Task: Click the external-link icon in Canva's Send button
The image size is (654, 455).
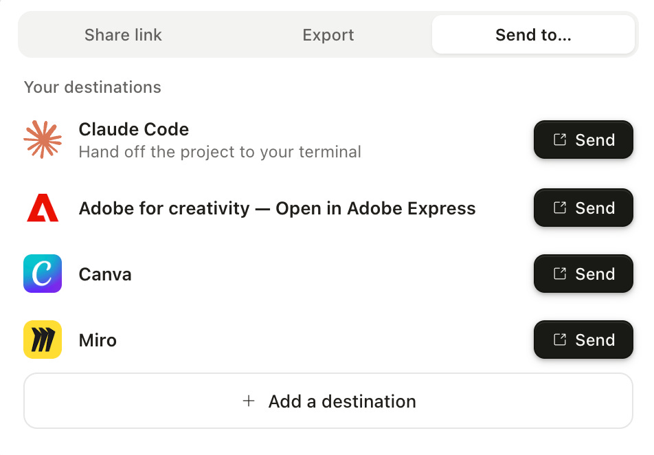Action: [560, 274]
